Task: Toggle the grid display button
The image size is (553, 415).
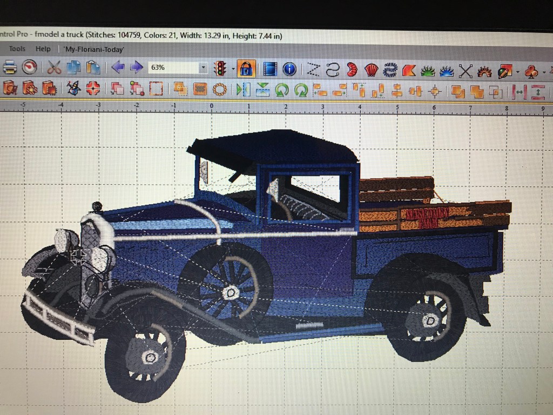Action: (200, 89)
